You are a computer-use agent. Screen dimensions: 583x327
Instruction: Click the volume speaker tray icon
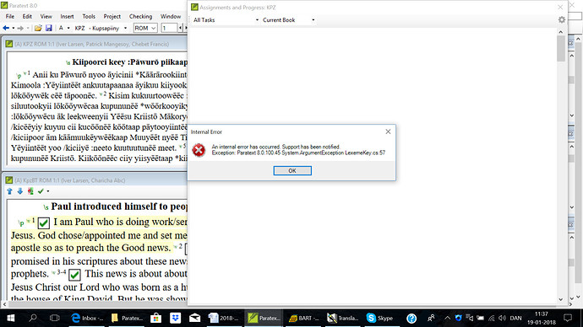point(503,318)
